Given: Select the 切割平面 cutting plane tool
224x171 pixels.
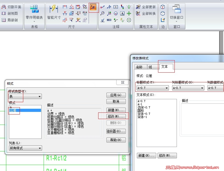Looking at the screenshot, I should tap(11, 7).
